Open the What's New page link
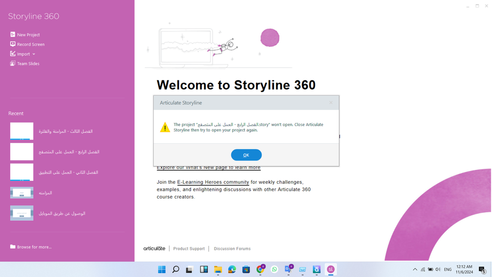The width and height of the screenshot is (492, 277). click(209, 168)
